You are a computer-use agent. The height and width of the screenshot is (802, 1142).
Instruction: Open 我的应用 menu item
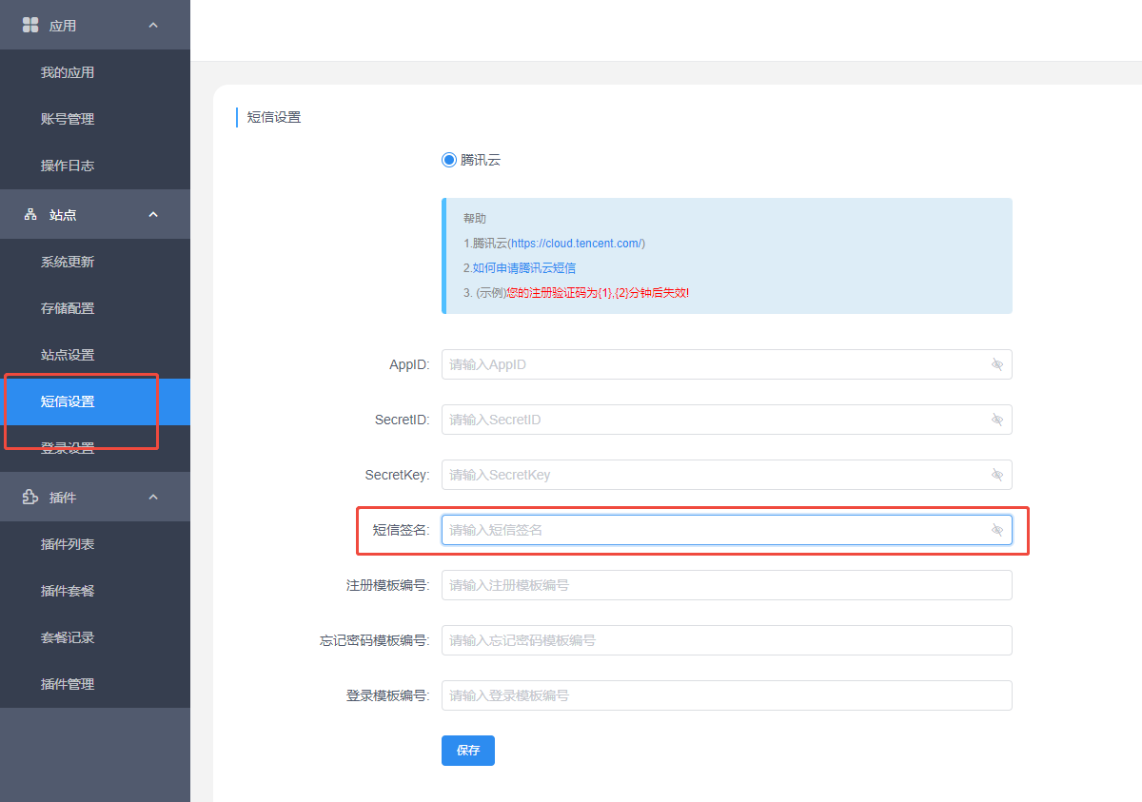point(95,72)
